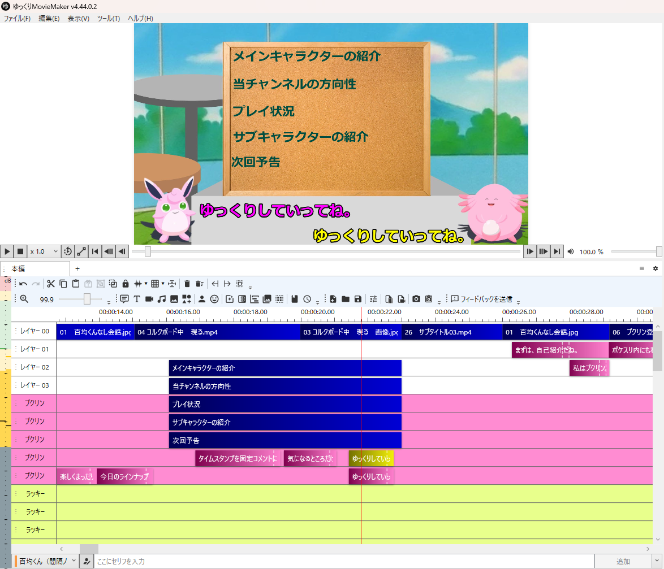Viewport: 664px width, 569px height.
Task: Toggle the volume speaker mute icon
Action: click(x=571, y=251)
